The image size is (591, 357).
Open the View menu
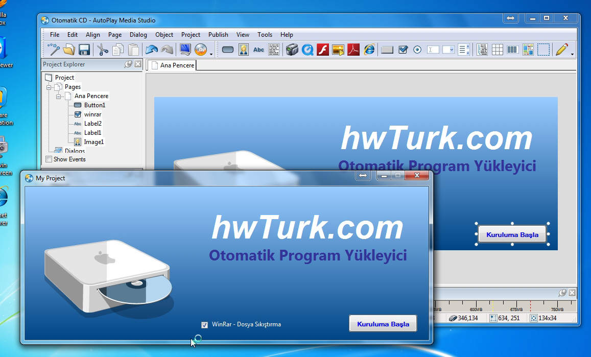point(243,35)
